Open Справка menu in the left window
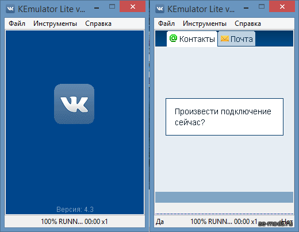The height and width of the screenshot is (232, 299). tap(98, 24)
